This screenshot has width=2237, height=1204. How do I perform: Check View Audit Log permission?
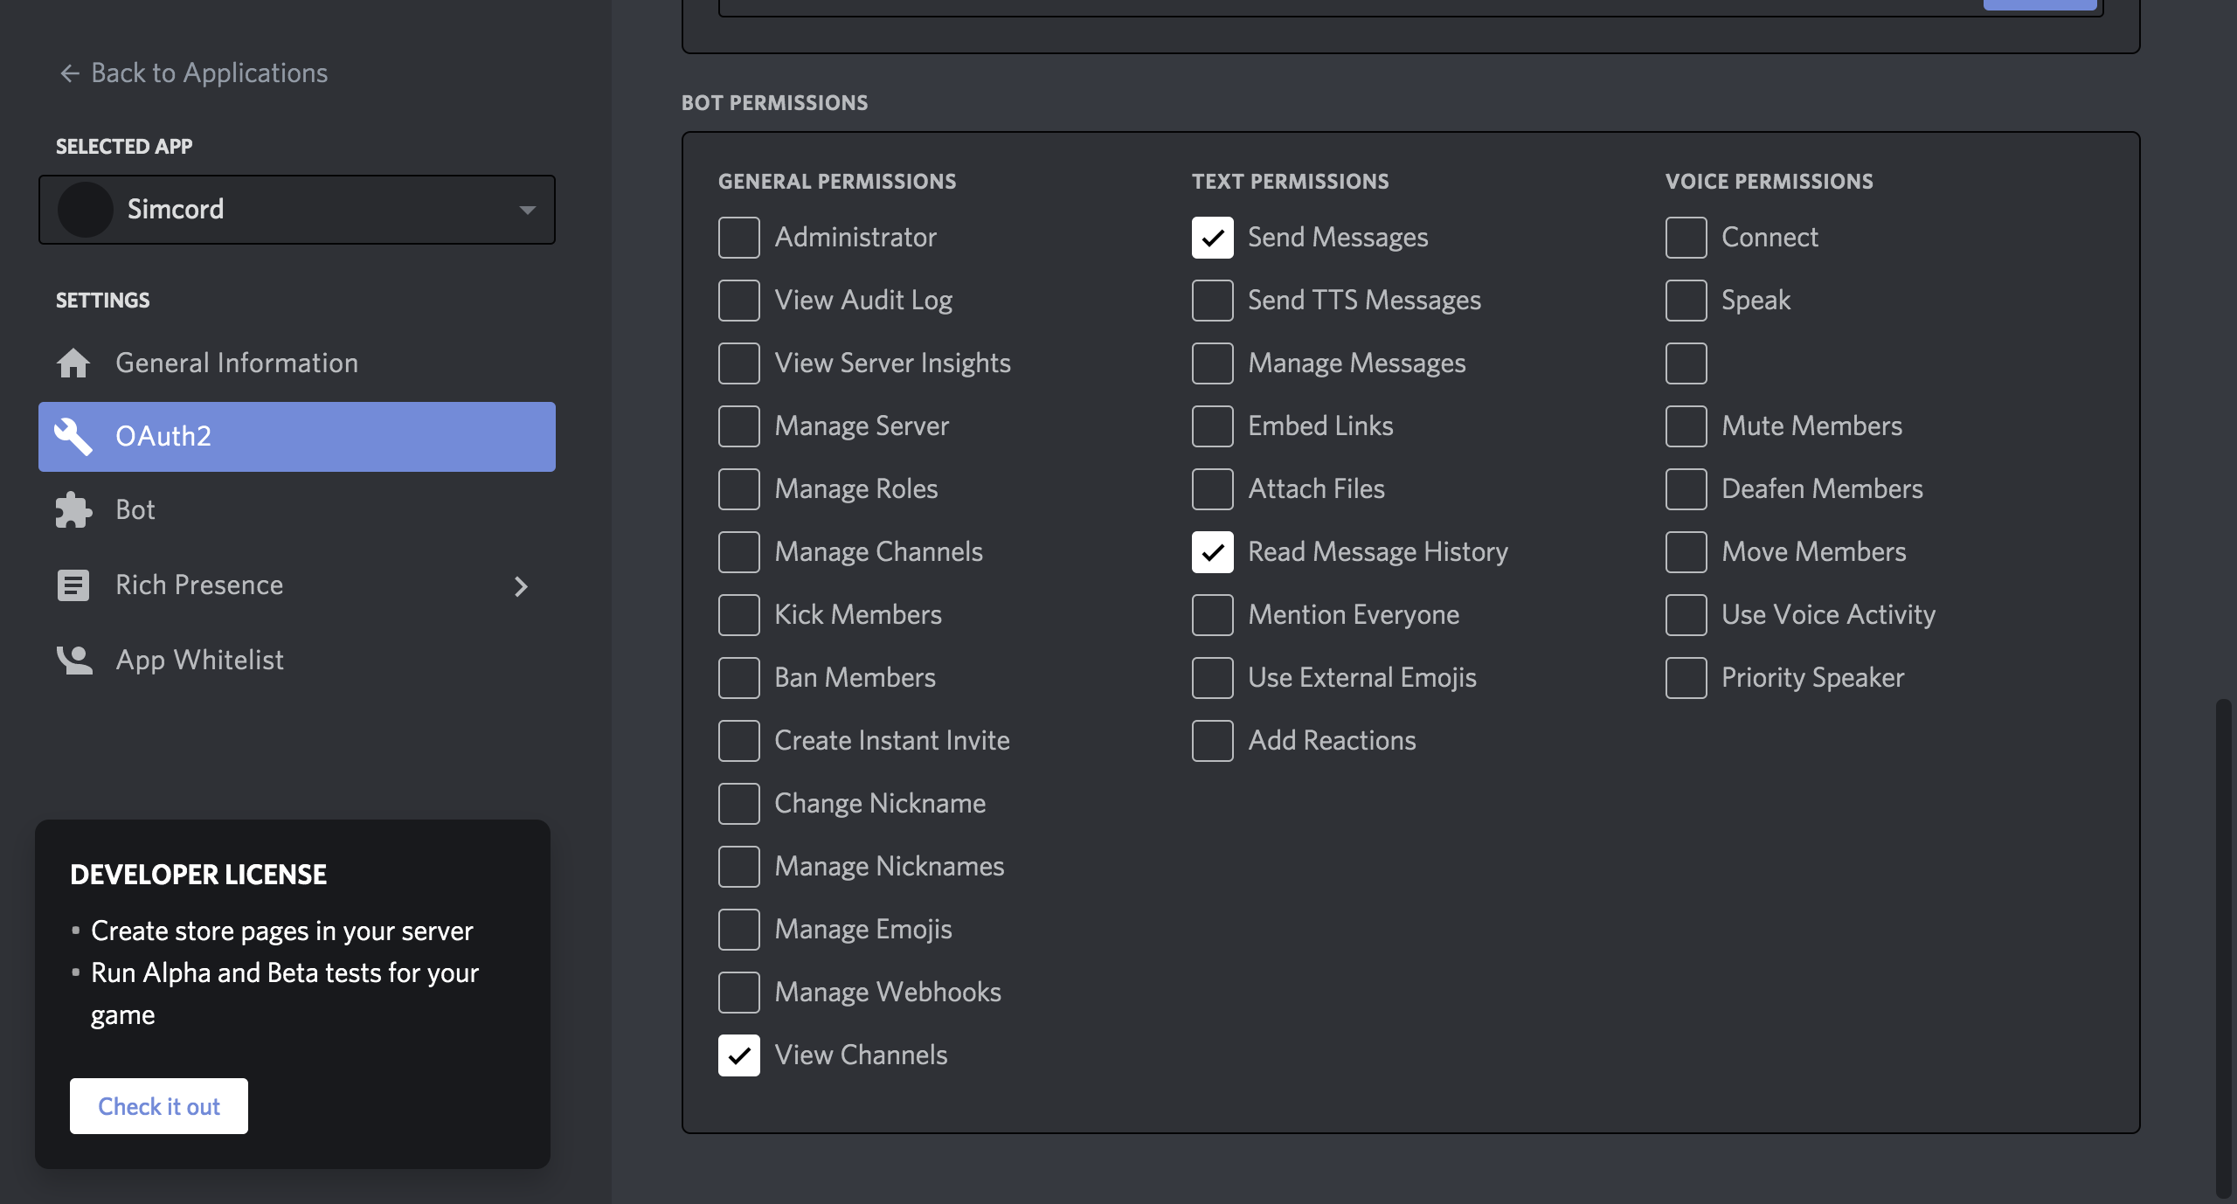click(739, 301)
